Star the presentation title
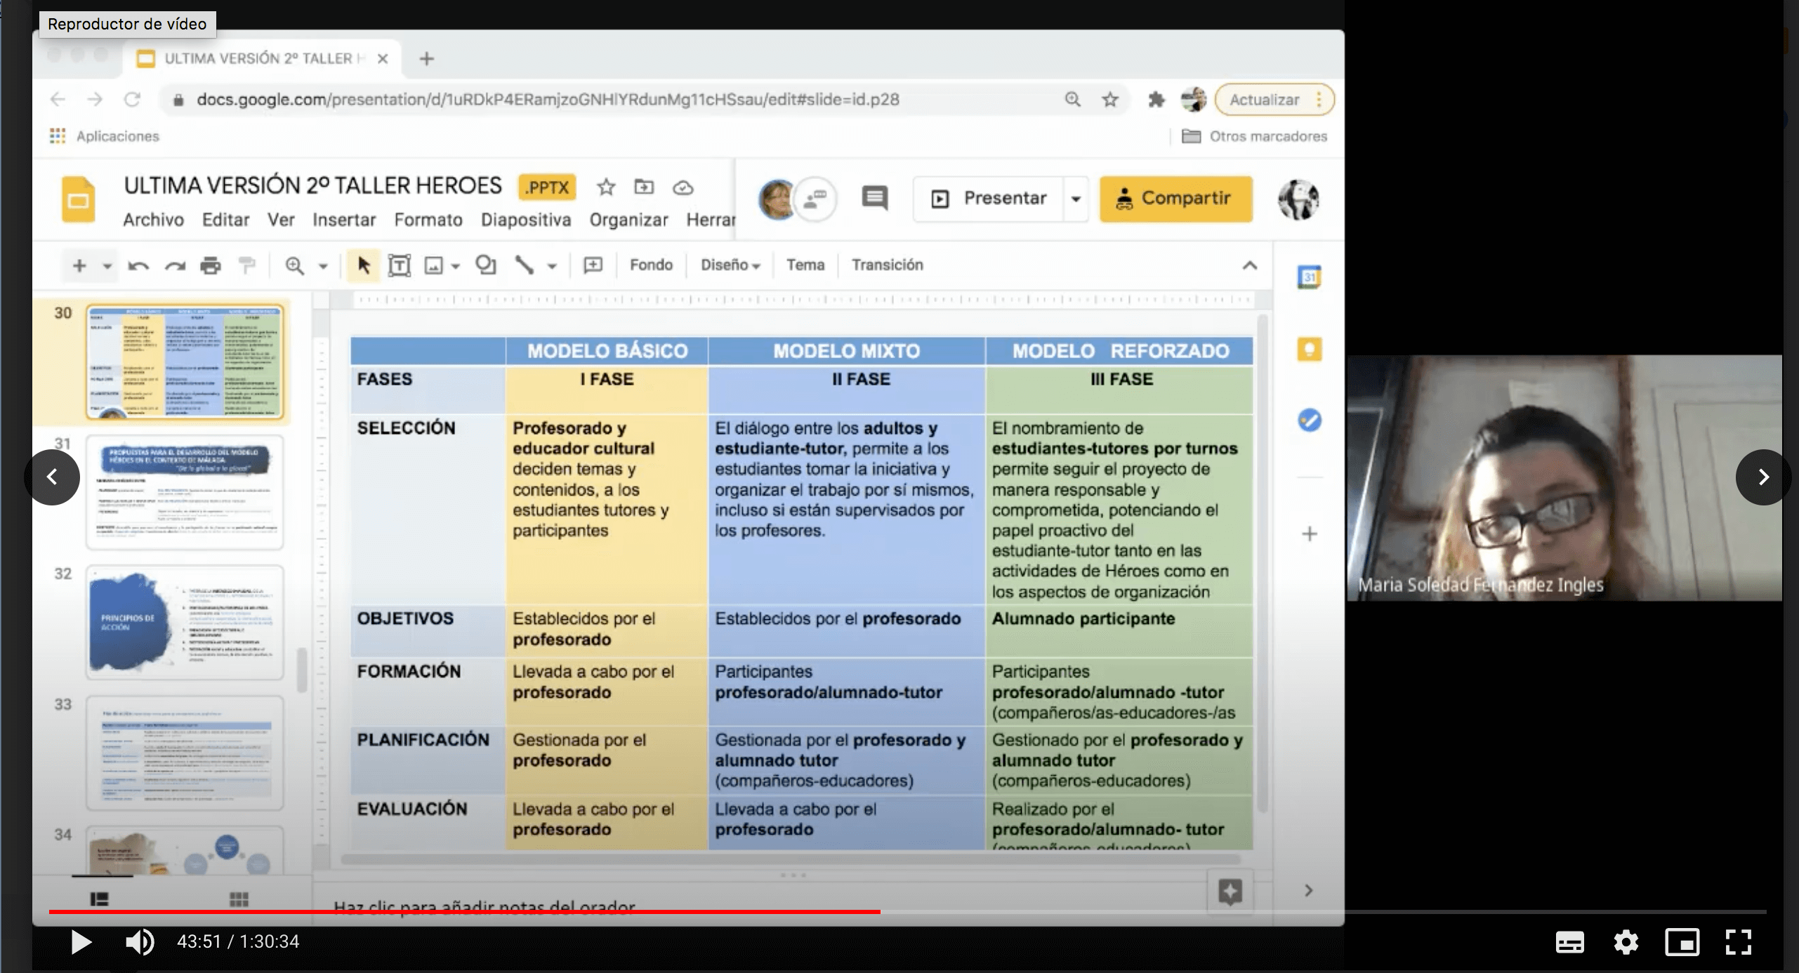 (605, 187)
